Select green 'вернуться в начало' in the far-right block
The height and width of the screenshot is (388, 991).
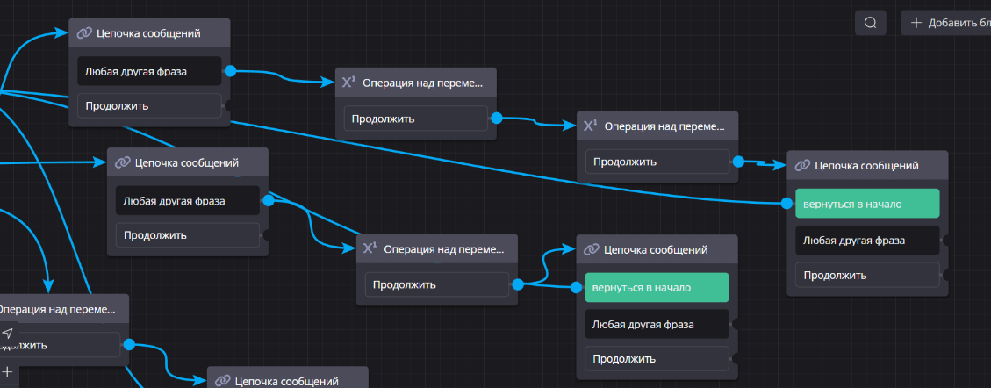(x=866, y=204)
